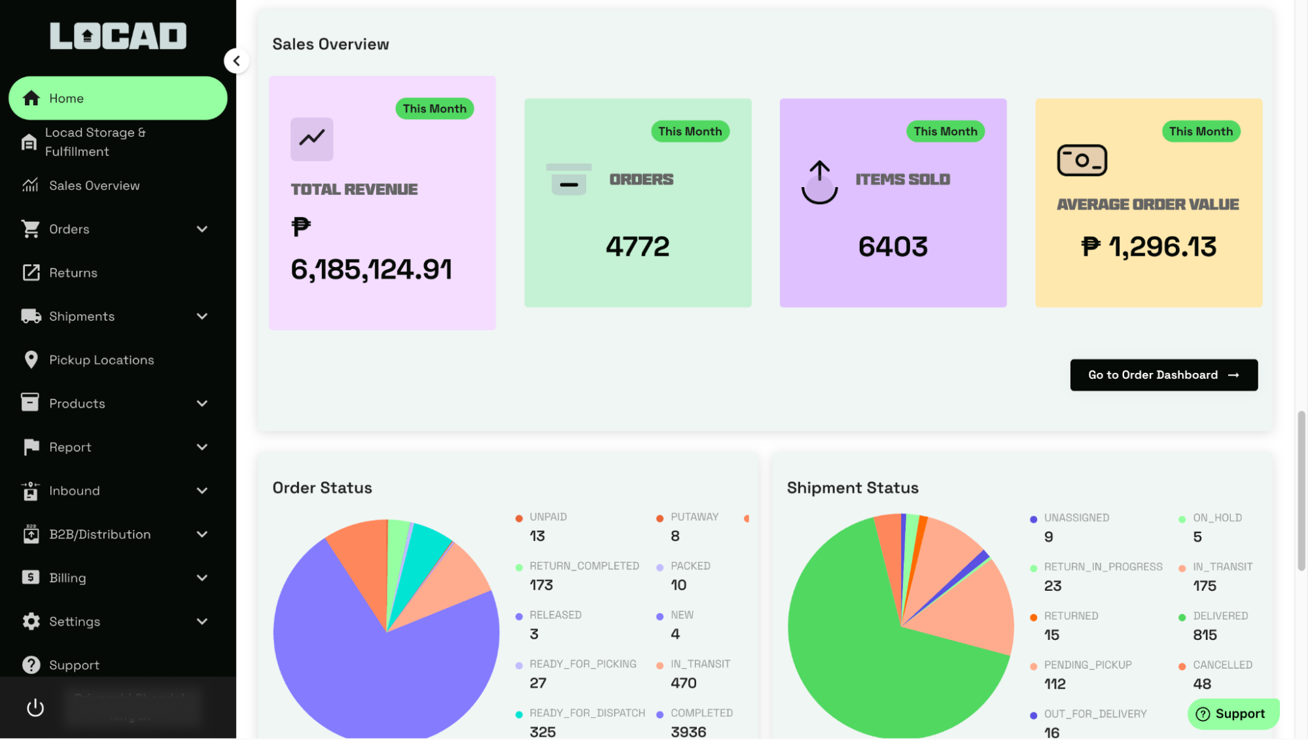Open the green Support chat button
1308x740 pixels.
pos(1232,714)
